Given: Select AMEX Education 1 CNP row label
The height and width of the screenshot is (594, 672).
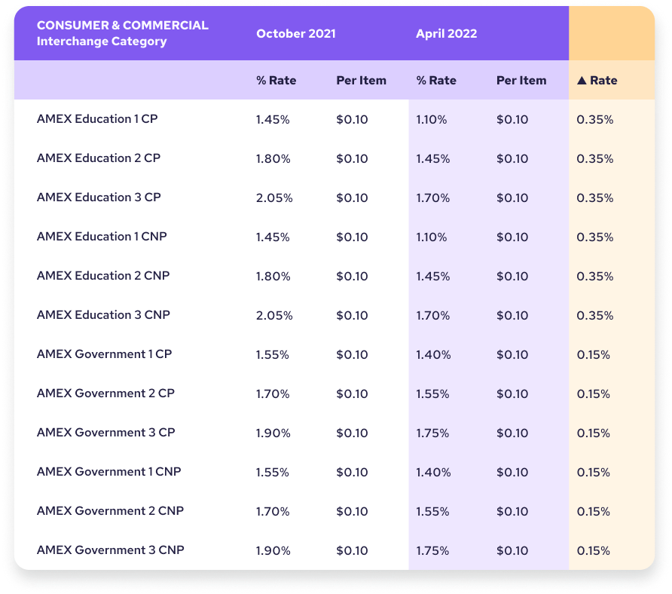Looking at the screenshot, I should [102, 236].
